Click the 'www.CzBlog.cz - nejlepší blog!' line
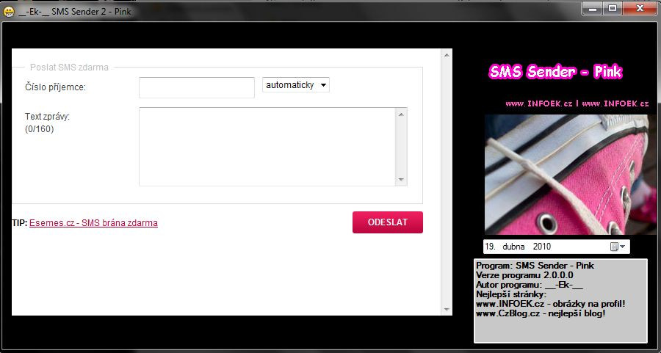The height and width of the screenshot is (353, 661). pyautogui.click(x=541, y=313)
